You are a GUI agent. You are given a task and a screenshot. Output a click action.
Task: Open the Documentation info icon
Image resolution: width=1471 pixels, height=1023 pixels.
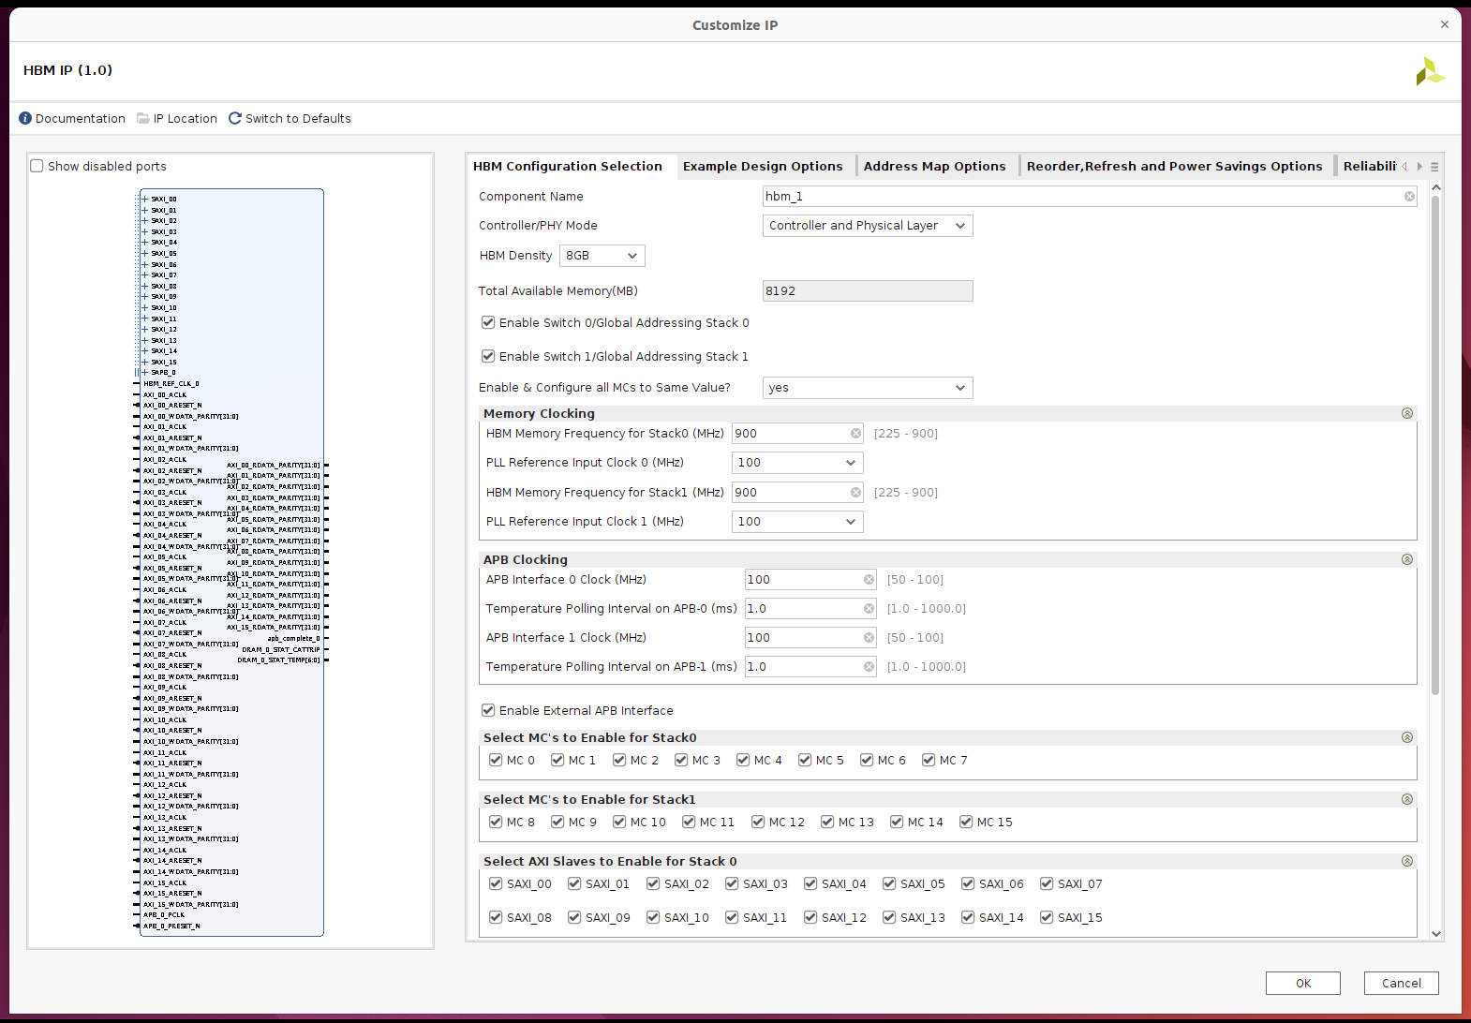pyautogui.click(x=25, y=119)
